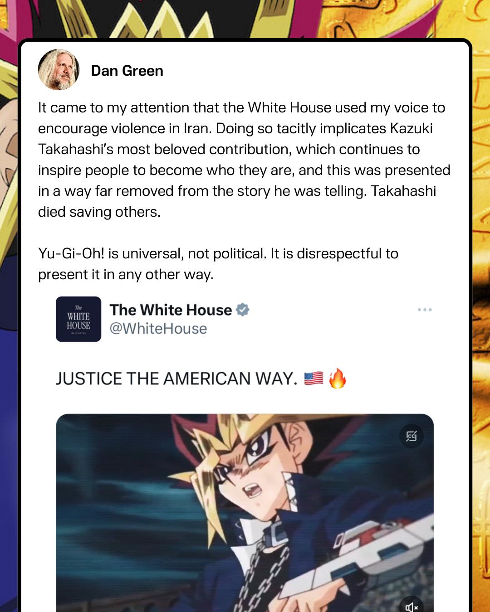
Task: Click the quoted White House tweet header
Action: (x=245, y=319)
